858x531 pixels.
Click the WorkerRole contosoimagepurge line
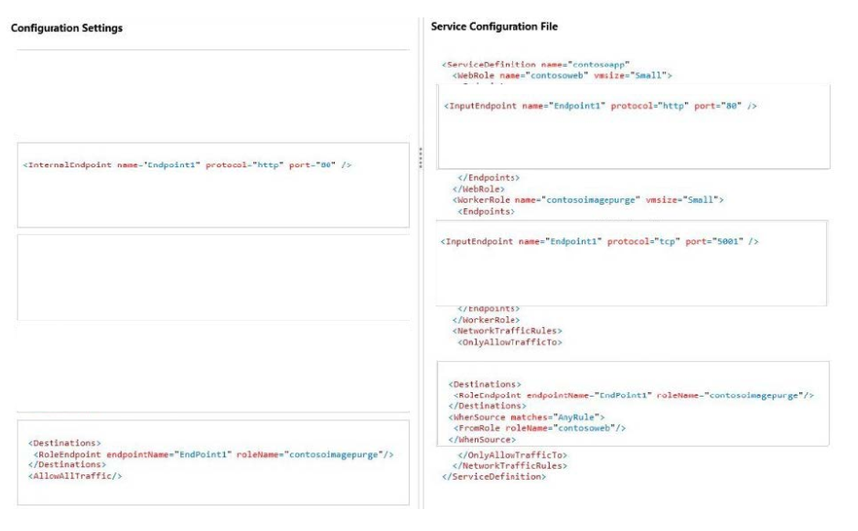587,199
